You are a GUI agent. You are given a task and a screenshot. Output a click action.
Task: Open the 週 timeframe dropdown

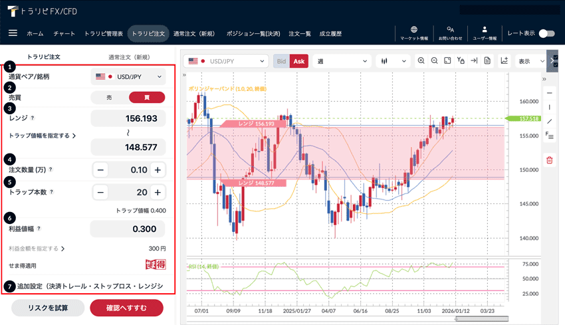coord(342,61)
